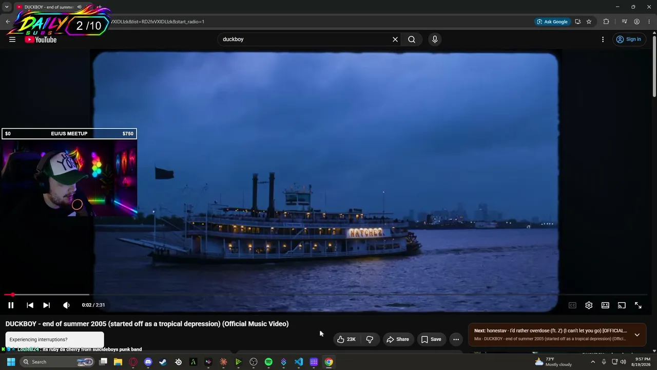Open the media controls toolbar icon
This screenshot has height=370, width=657.
624,22
